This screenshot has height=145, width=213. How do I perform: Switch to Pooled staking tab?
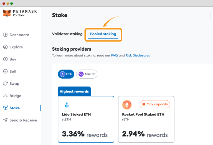click(103, 34)
